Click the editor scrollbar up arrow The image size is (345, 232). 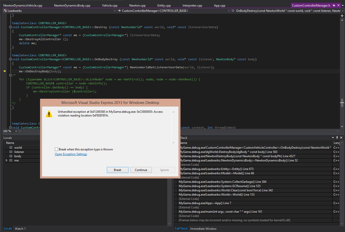[342, 20]
